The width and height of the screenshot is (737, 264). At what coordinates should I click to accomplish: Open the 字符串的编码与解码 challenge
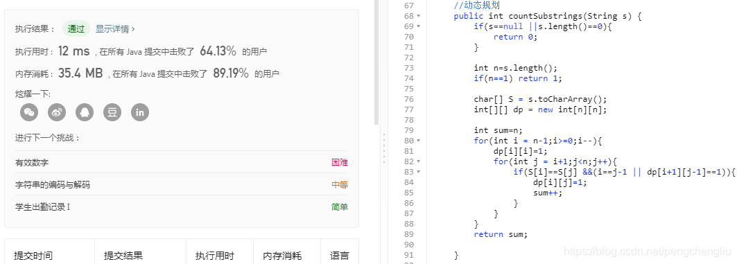point(53,185)
